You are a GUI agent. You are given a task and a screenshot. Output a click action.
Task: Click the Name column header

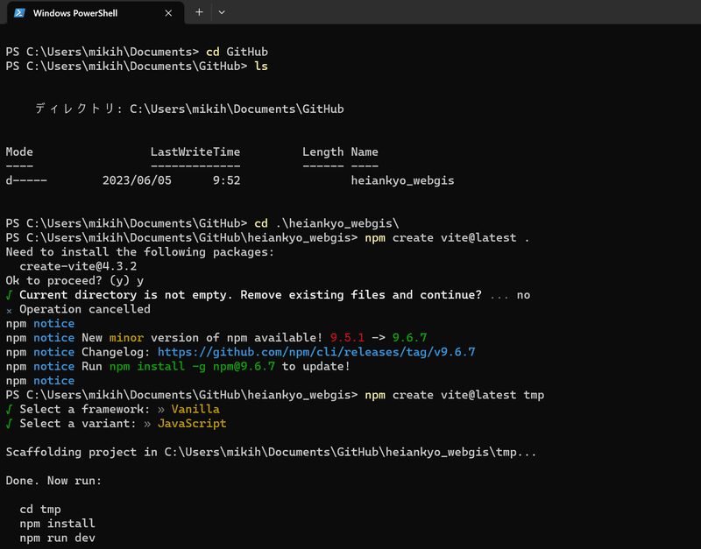tap(365, 151)
